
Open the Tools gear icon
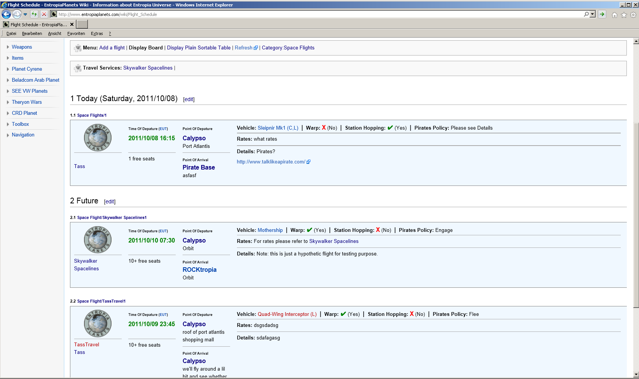pos(633,15)
